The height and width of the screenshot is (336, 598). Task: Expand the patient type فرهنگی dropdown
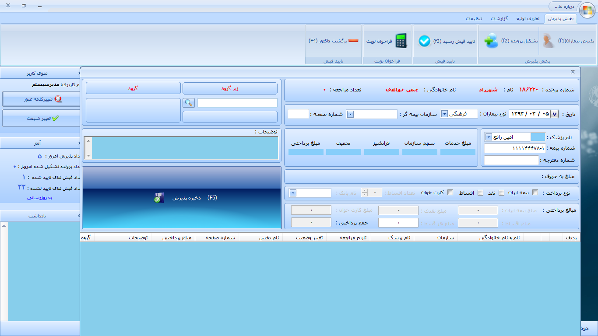(444, 114)
